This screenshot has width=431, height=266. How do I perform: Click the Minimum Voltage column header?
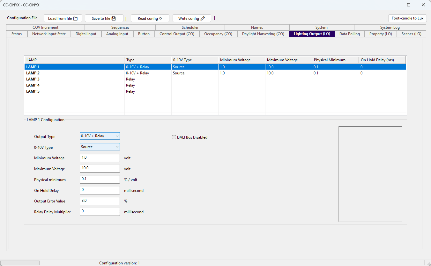242,60
